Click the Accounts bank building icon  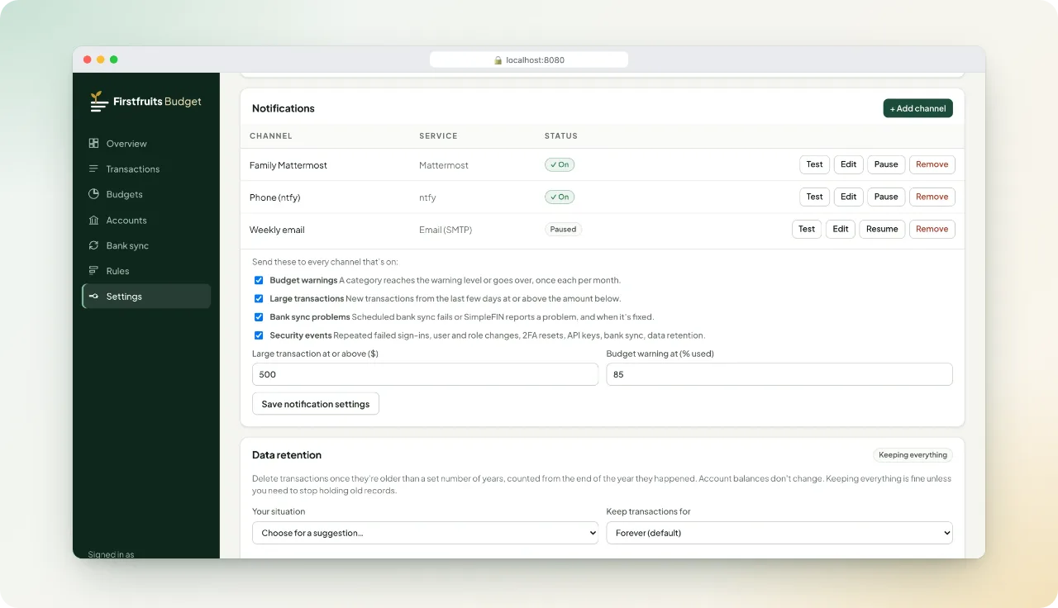pyautogui.click(x=93, y=220)
